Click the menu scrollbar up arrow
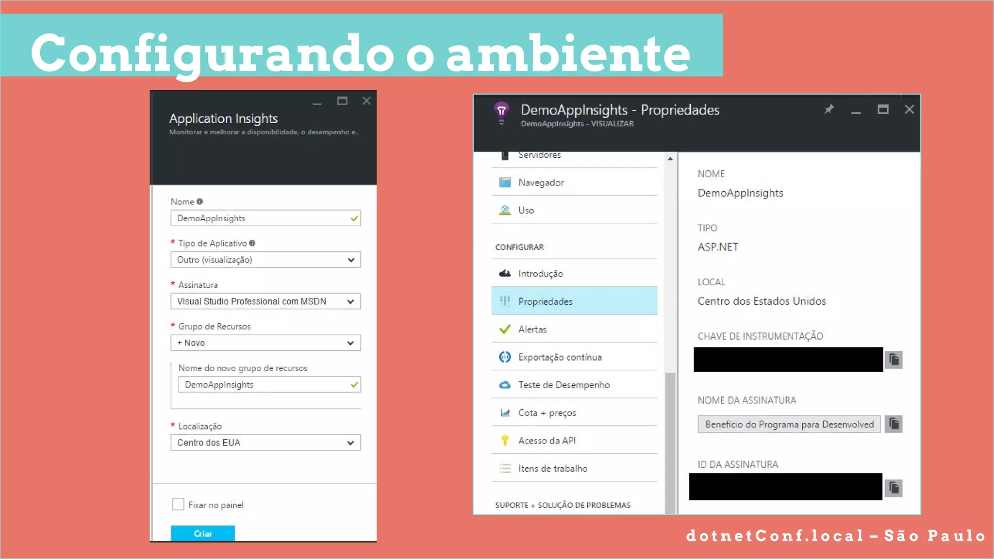Screen dimensions: 994x559 click(670, 159)
